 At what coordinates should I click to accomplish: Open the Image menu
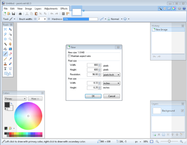pos(29,8)
